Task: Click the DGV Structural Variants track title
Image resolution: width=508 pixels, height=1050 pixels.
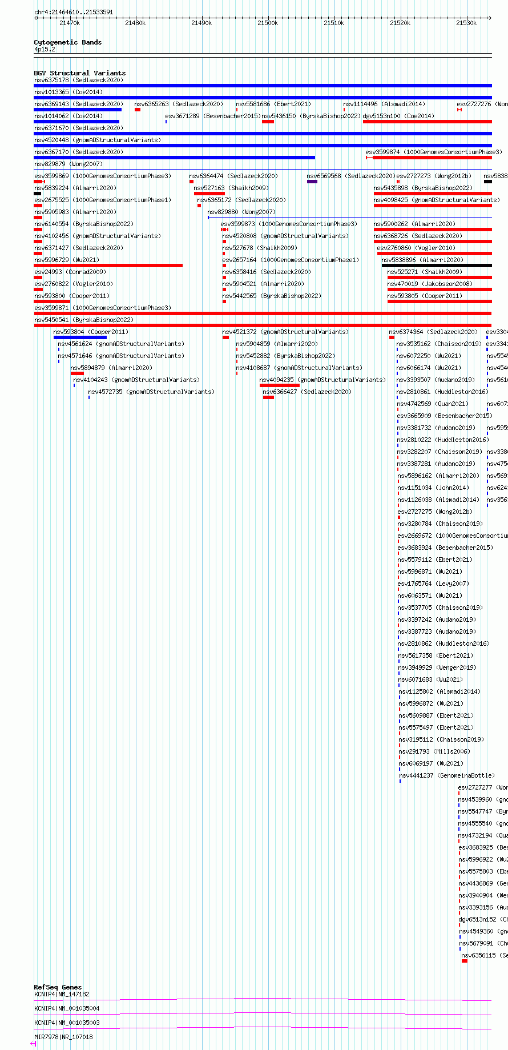Action: 79,73
